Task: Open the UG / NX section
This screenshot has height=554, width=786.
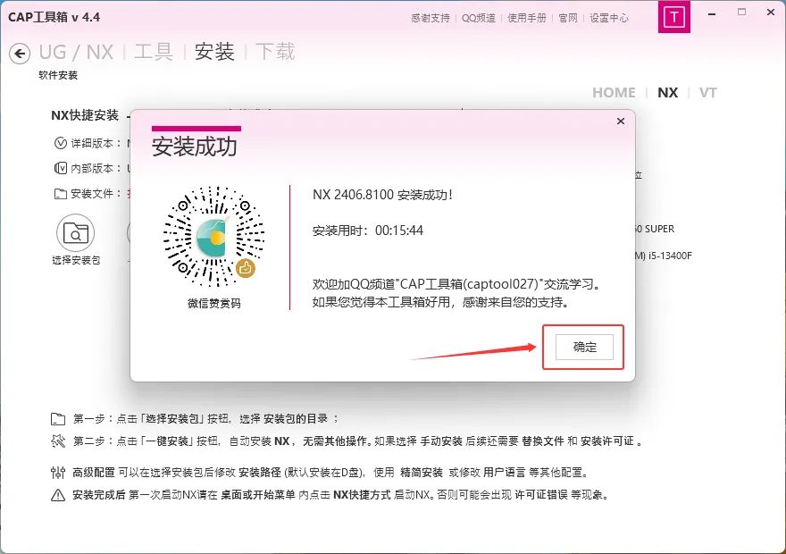Action: (x=76, y=52)
